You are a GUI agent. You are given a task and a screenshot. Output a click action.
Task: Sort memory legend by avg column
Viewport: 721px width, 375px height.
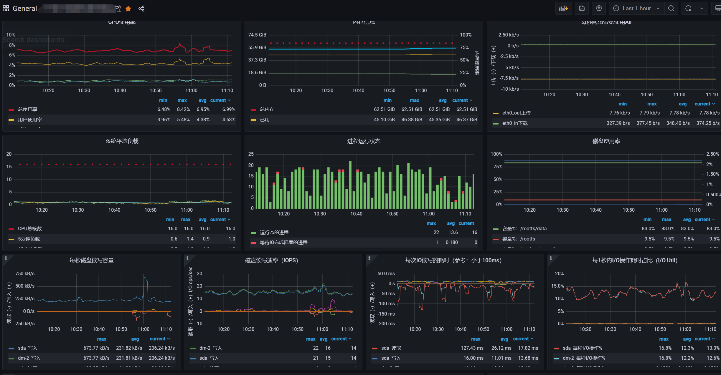[443, 100]
